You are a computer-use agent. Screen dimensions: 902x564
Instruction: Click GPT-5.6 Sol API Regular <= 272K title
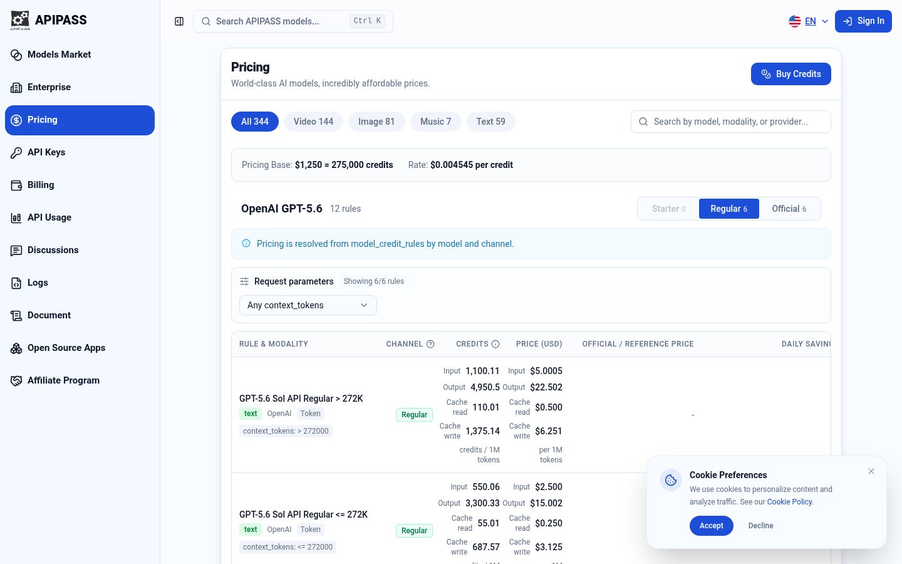pos(303,514)
